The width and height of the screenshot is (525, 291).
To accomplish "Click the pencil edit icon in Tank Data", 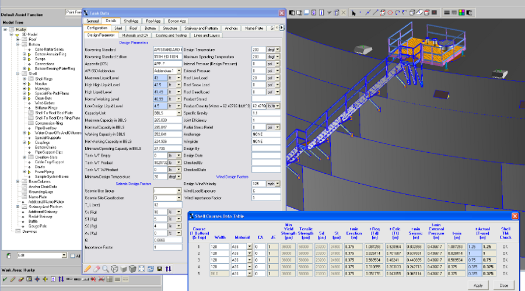I will point(88,268).
